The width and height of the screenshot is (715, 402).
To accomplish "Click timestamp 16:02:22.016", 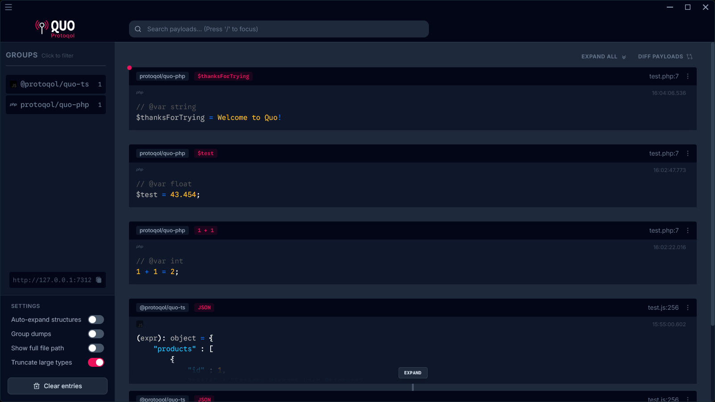I will pos(669,247).
